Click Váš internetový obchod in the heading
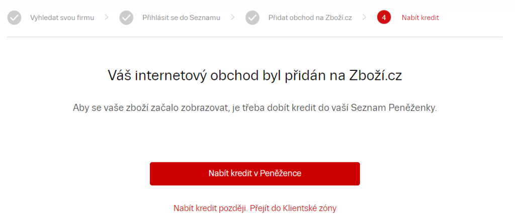 [x=172, y=76]
